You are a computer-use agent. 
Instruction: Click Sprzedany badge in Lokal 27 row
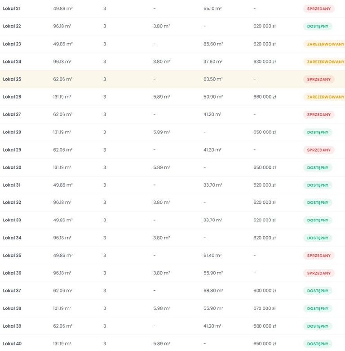[318, 115]
